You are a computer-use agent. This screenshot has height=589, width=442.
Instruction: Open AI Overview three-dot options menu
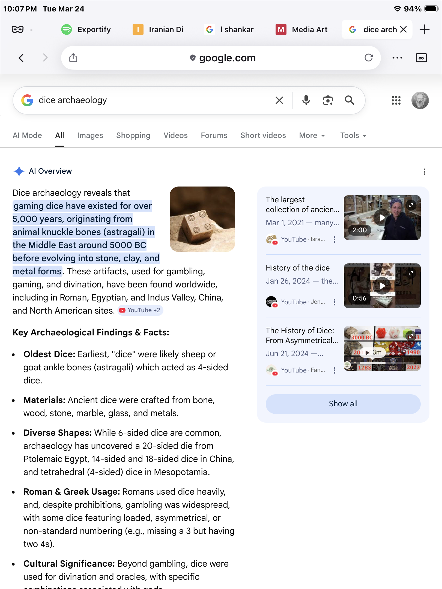[424, 172]
